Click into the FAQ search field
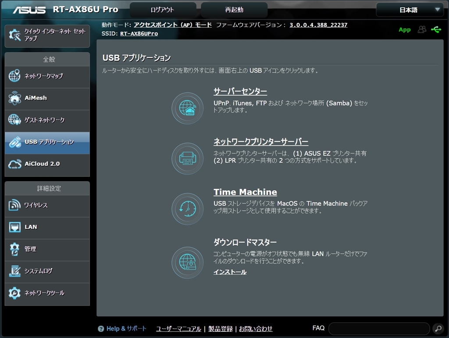 379,328
